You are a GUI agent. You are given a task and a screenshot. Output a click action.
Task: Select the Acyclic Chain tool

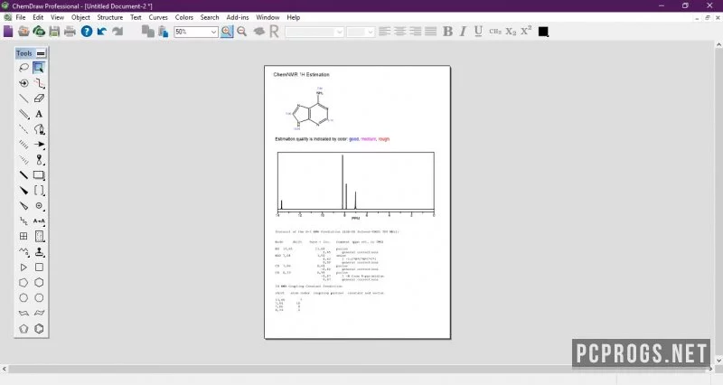(x=23, y=221)
